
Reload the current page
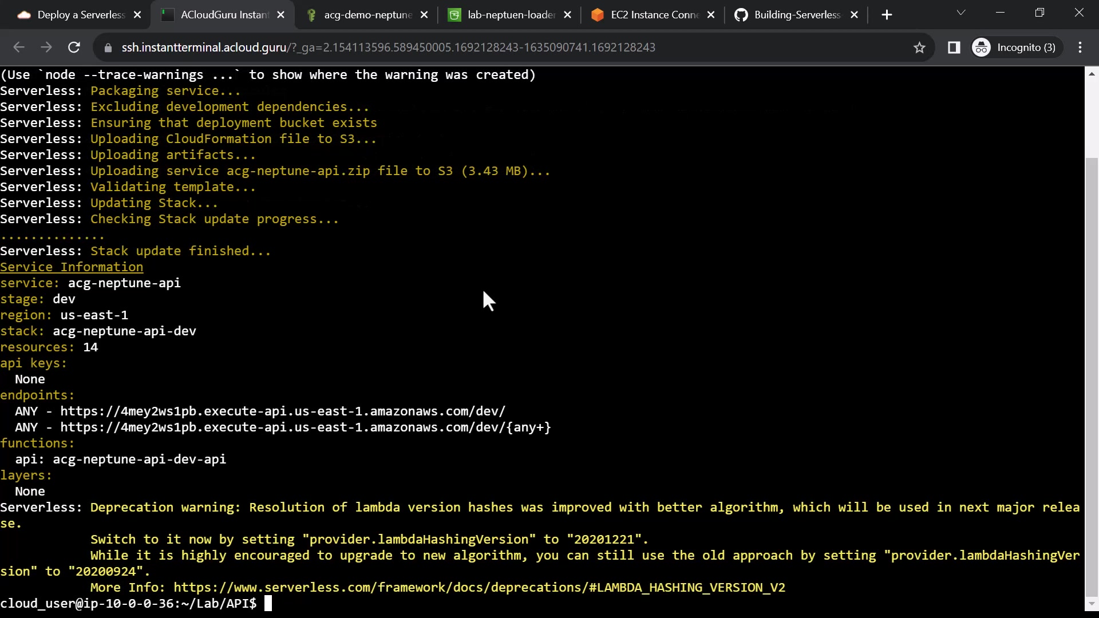(74, 47)
